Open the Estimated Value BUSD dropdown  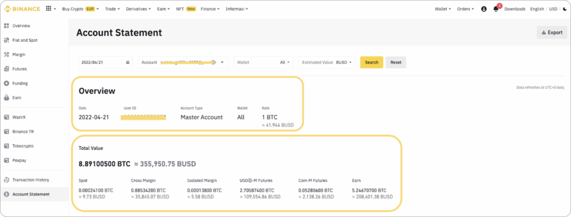point(327,62)
